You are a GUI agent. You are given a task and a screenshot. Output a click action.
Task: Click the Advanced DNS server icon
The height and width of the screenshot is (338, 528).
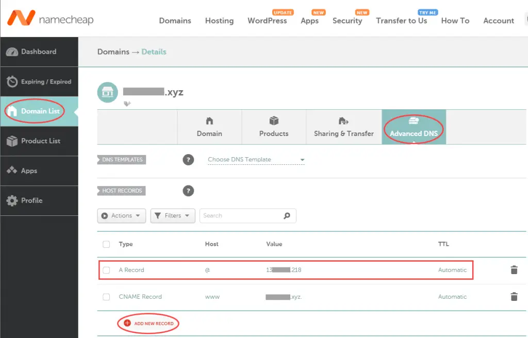(x=414, y=121)
